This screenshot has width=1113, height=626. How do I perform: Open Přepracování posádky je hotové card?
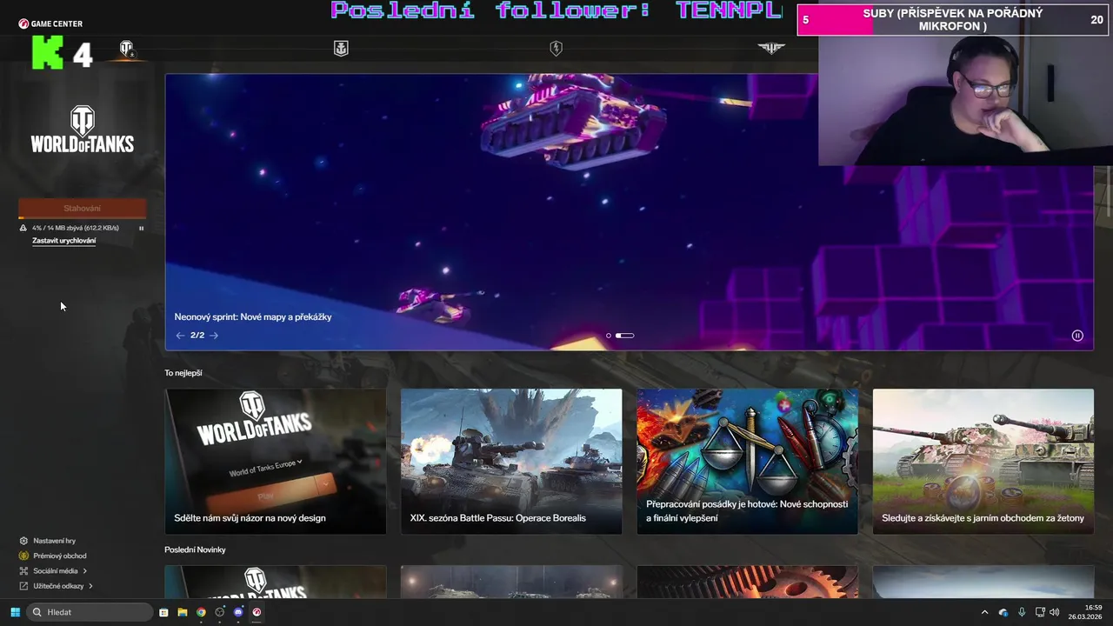[747, 461]
